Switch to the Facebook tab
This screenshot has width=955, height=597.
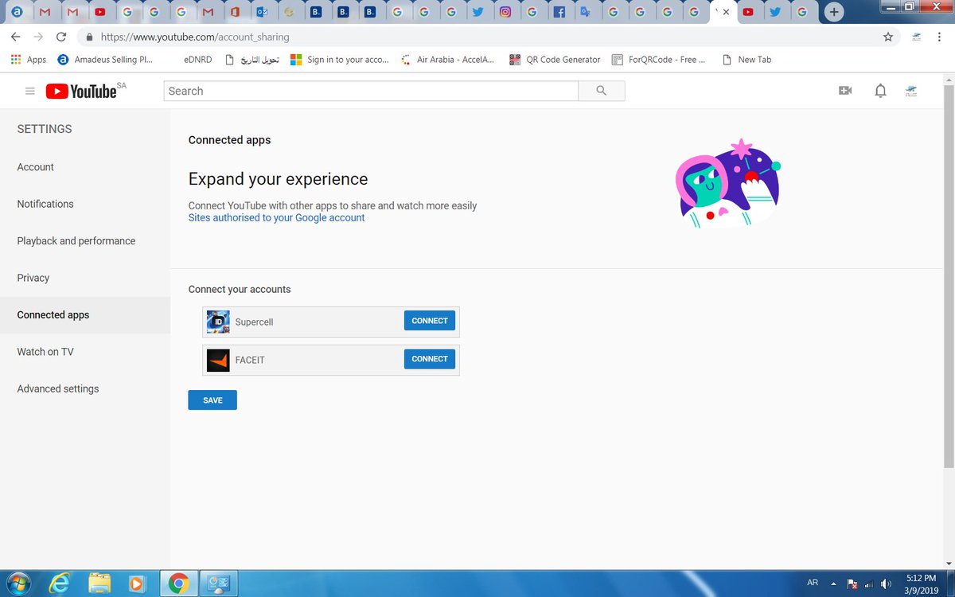tap(559, 12)
